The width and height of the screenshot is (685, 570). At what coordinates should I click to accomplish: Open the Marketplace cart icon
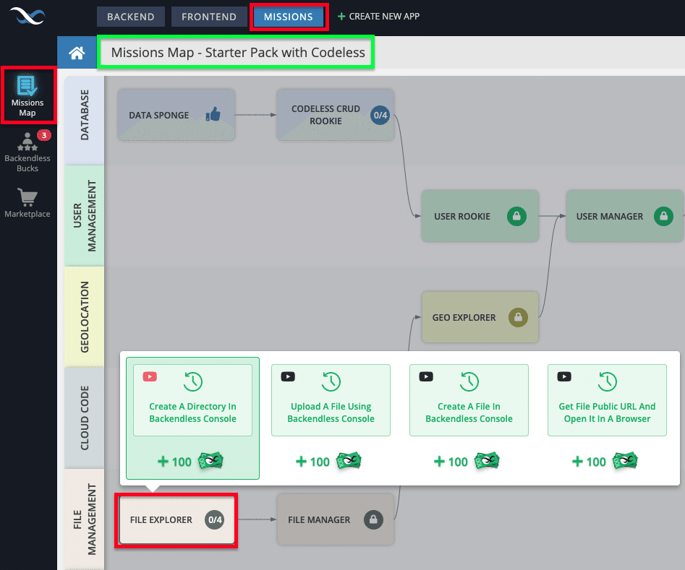coord(27,197)
